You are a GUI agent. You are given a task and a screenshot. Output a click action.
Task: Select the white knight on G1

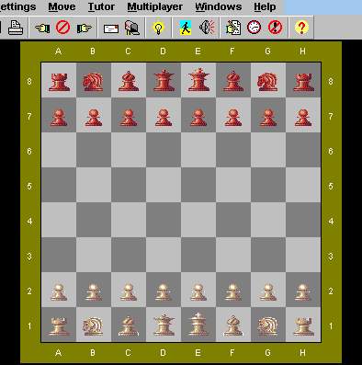(x=267, y=326)
